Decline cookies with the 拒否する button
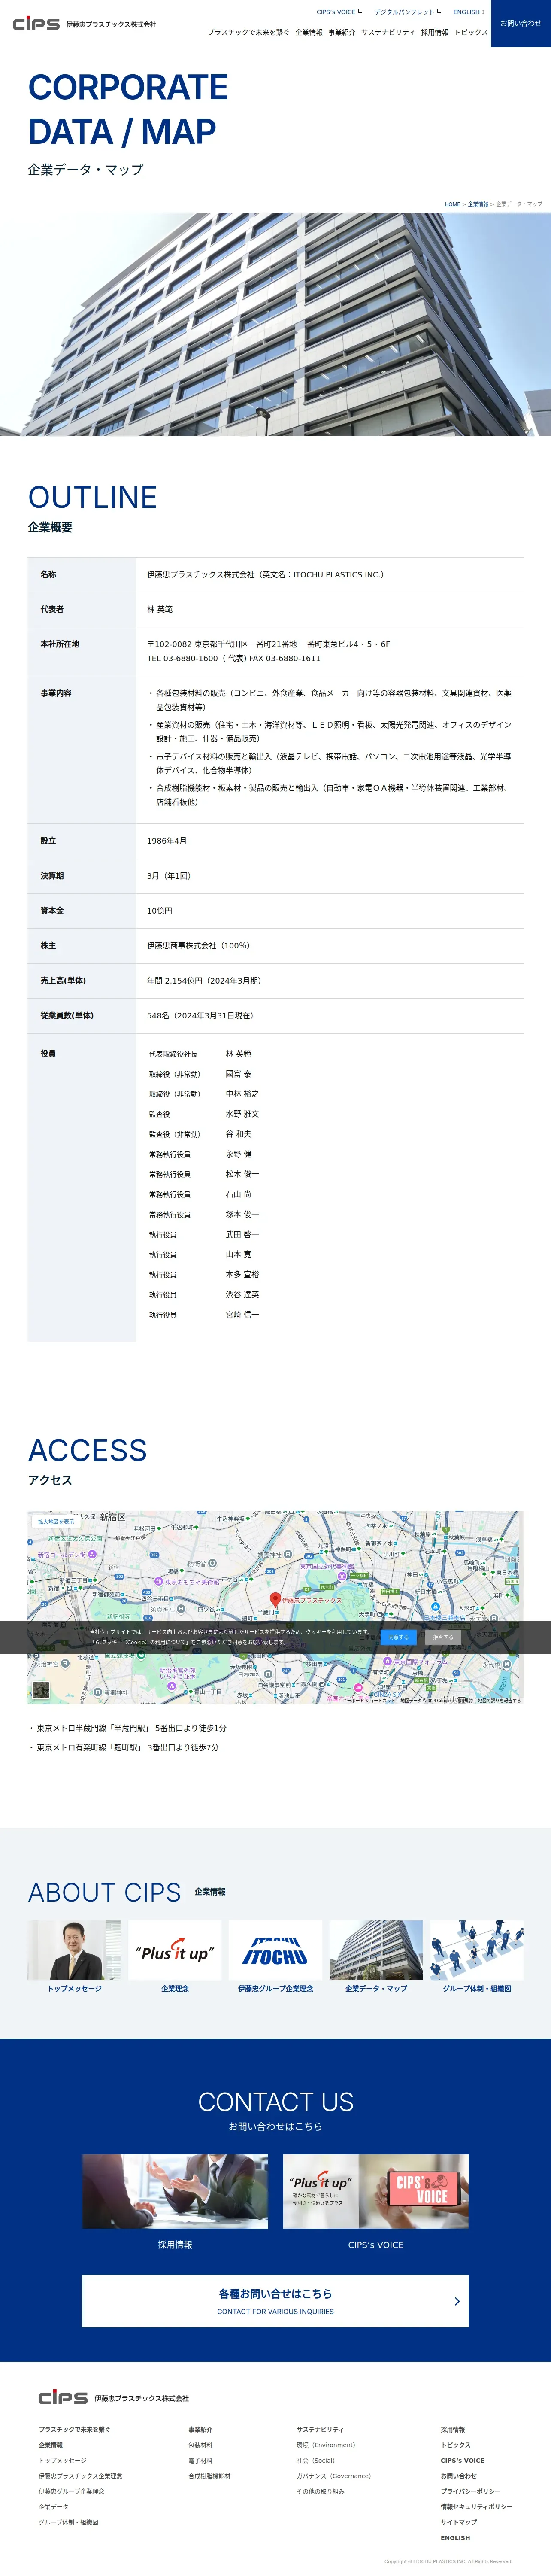Image resolution: width=551 pixels, height=2576 pixels. (443, 1637)
